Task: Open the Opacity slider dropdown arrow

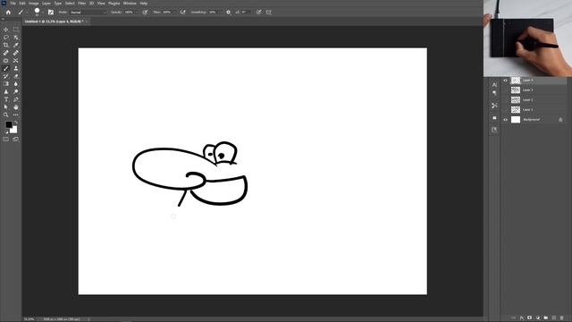Action: [x=137, y=13]
